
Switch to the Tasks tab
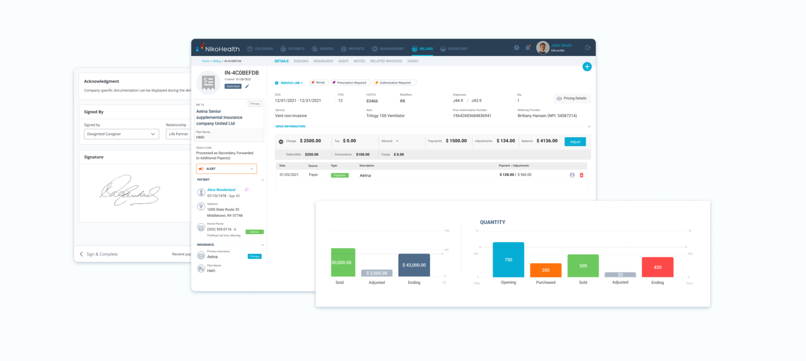tap(413, 61)
